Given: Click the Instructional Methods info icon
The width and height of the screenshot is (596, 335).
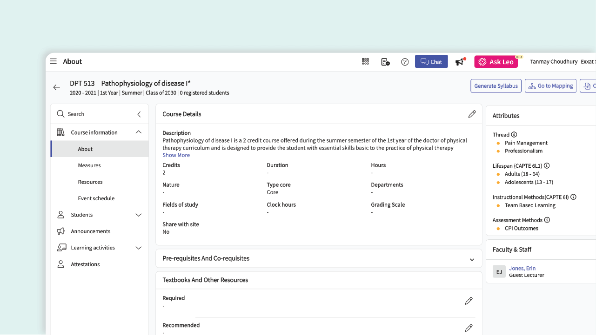Looking at the screenshot, I should pyautogui.click(x=573, y=197).
